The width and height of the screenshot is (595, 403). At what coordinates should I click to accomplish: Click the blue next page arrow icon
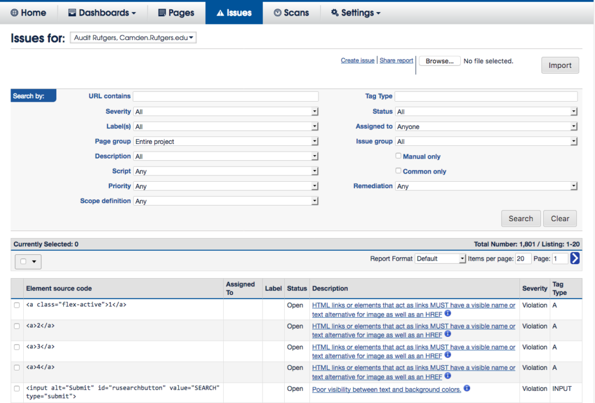click(575, 258)
